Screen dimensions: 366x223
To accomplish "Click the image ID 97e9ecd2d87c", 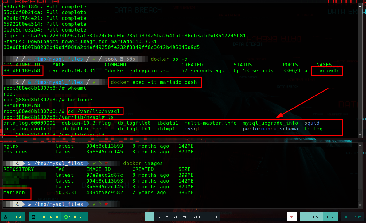I will 105,175.
